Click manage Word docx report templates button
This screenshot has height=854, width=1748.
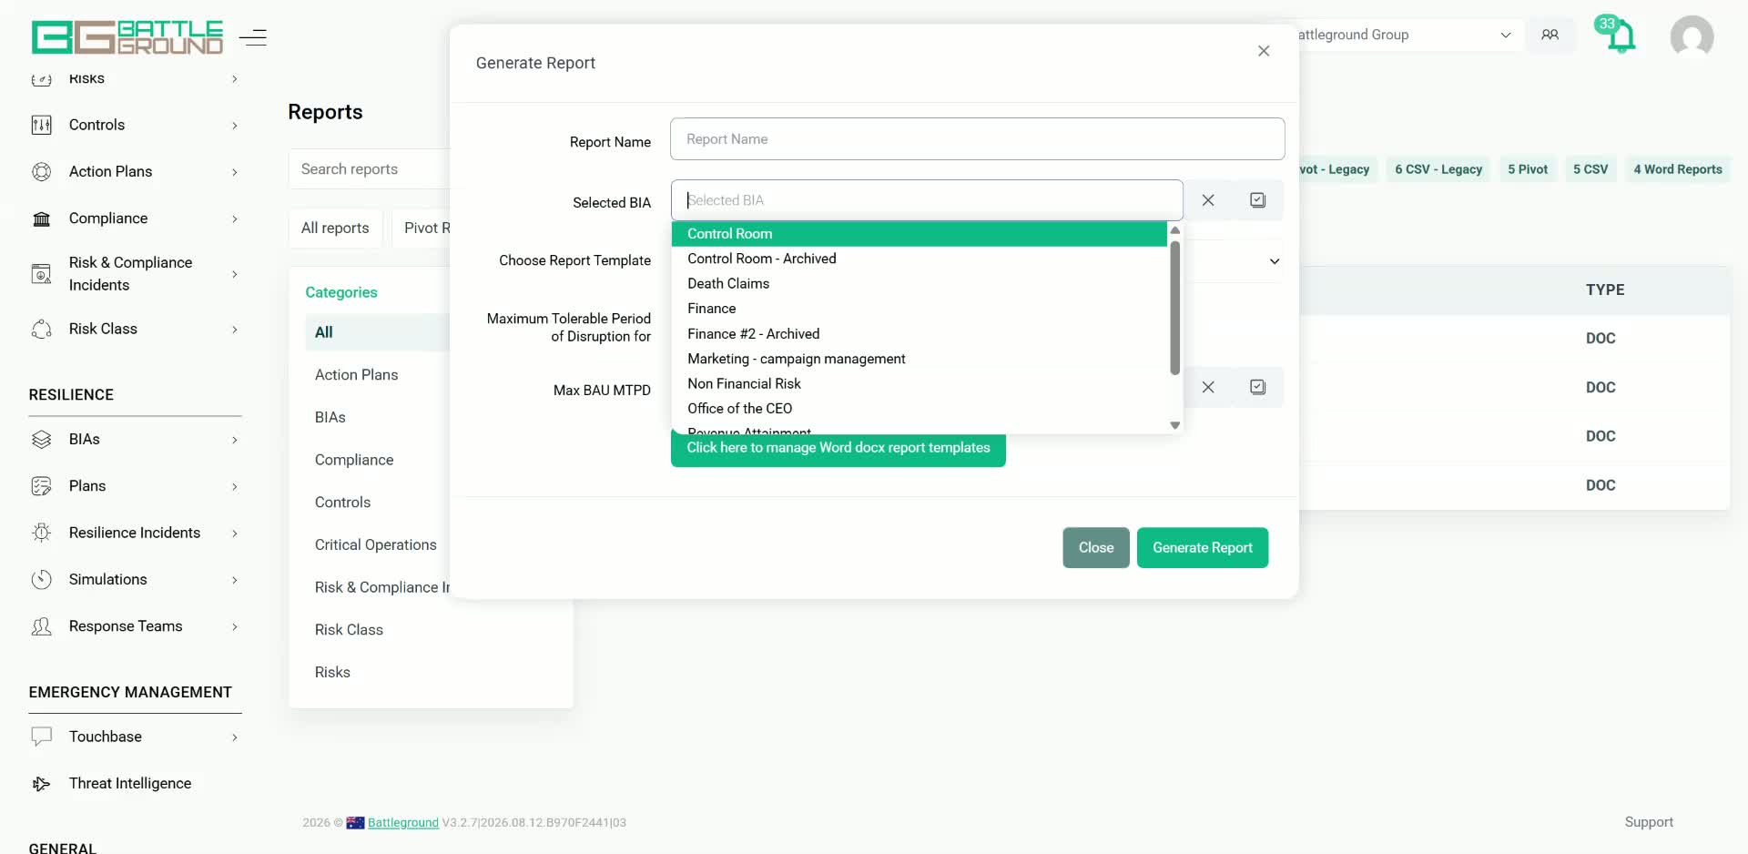coord(838,448)
